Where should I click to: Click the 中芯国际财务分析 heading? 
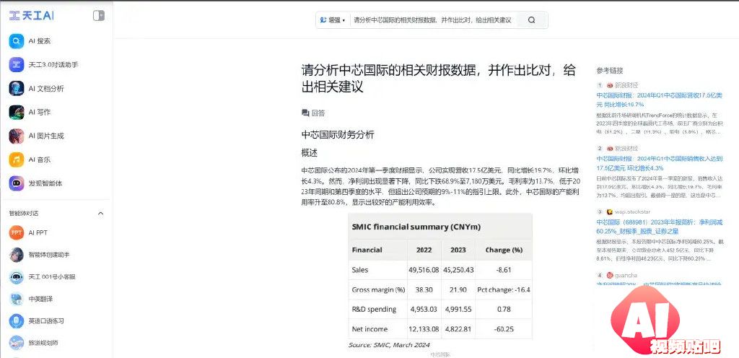pyautogui.click(x=338, y=135)
